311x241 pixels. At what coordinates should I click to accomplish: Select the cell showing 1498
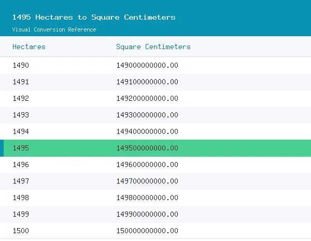click(x=21, y=198)
